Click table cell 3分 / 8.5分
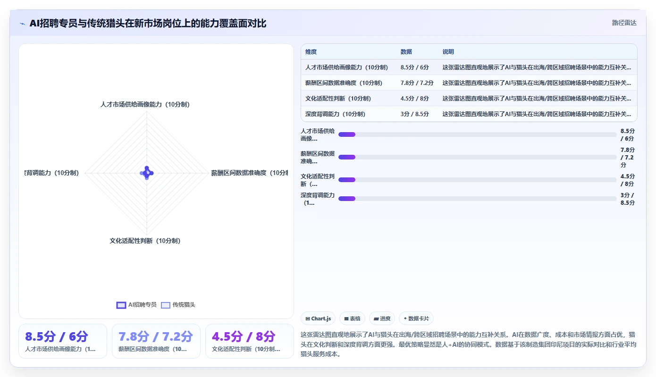Screen dimensions: 656x377 pyautogui.click(x=415, y=114)
